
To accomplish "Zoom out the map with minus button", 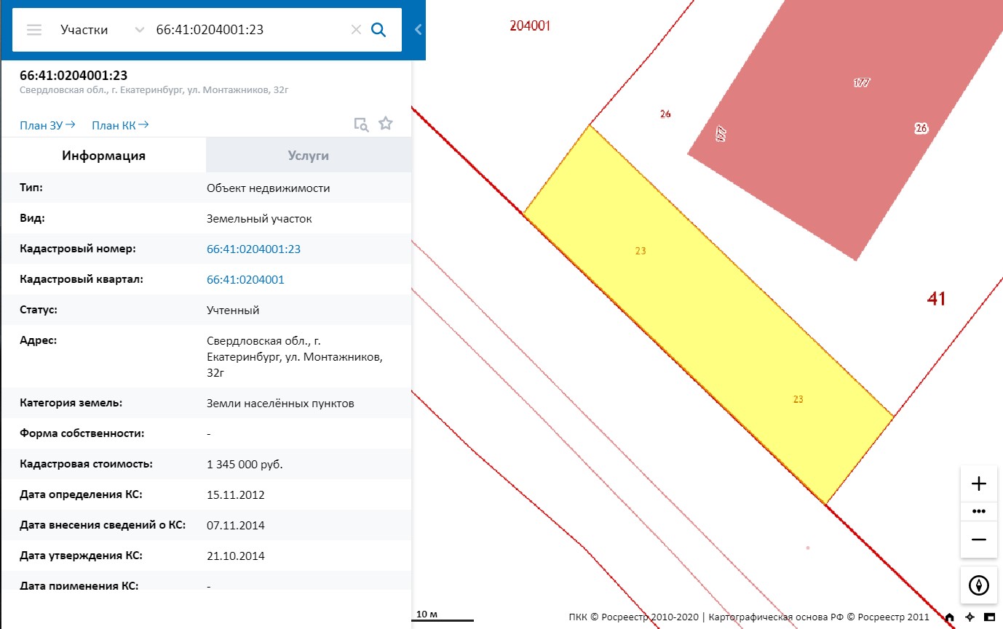I will pos(979,540).
